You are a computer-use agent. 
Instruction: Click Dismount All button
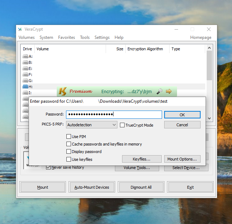pyautogui.click(x=141, y=187)
